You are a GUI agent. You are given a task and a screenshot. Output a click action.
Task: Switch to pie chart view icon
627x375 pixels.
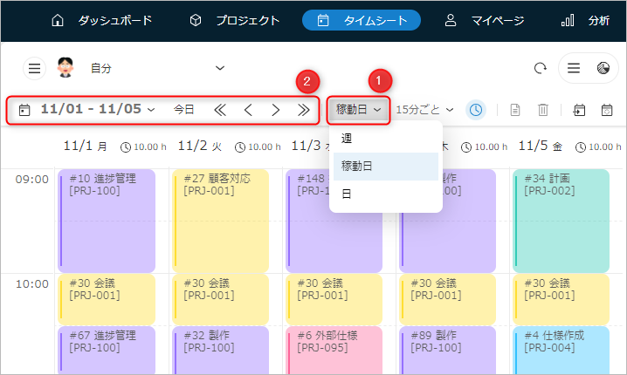(603, 68)
